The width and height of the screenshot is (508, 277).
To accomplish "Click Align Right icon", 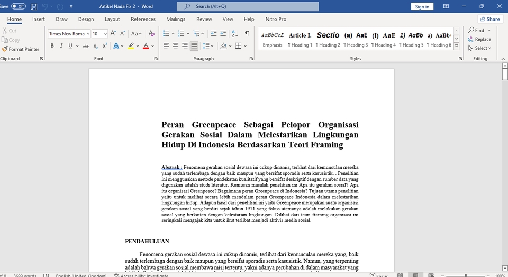I will pos(185,46).
